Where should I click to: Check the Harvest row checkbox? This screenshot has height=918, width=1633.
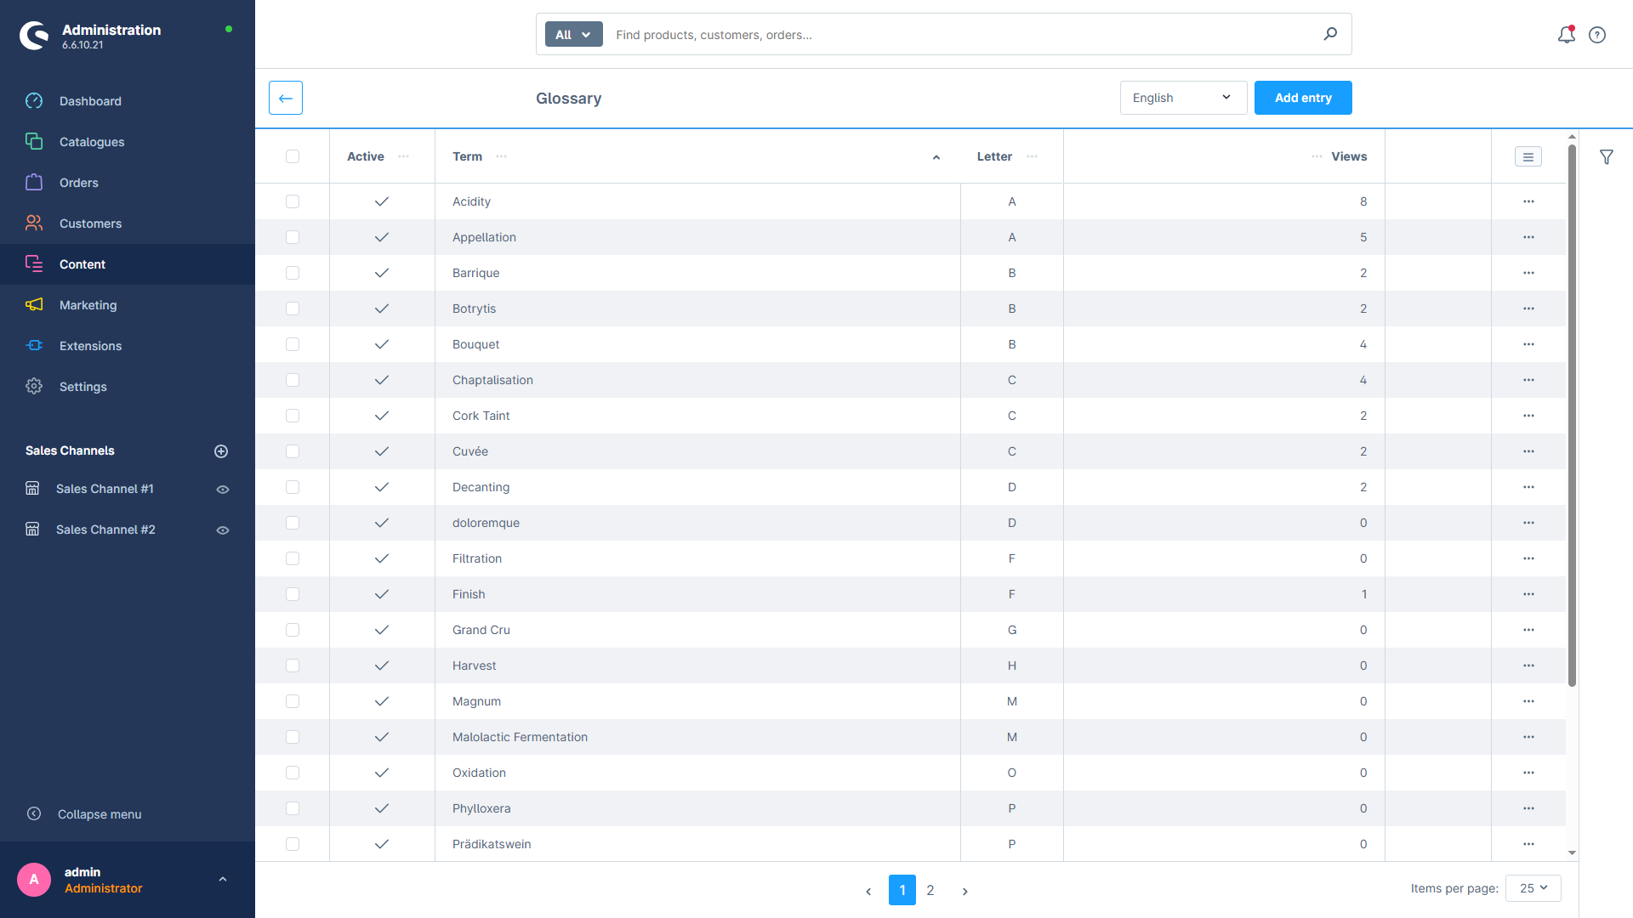tap(293, 666)
